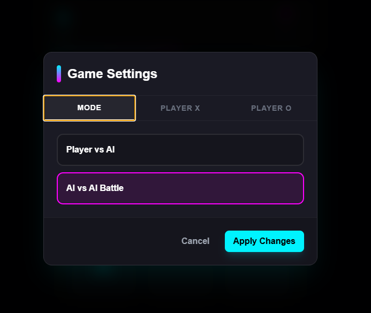
Task: Activate the currently focused MODE tab
Action: 89,108
